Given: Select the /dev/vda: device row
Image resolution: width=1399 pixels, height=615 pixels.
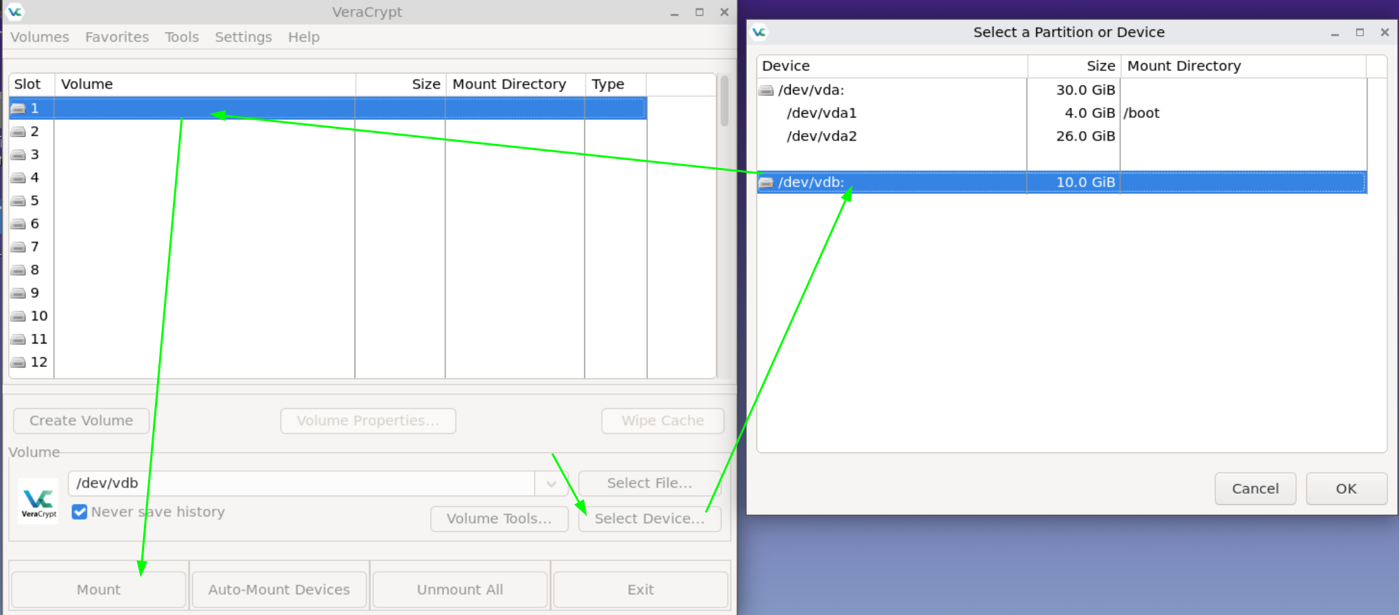Looking at the screenshot, I should tap(1062, 90).
